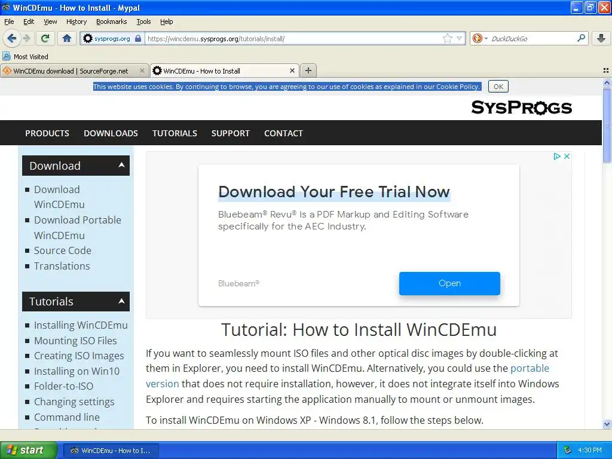The width and height of the screenshot is (612, 459).
Task: Open the Help menu
Action: (167, 22)
